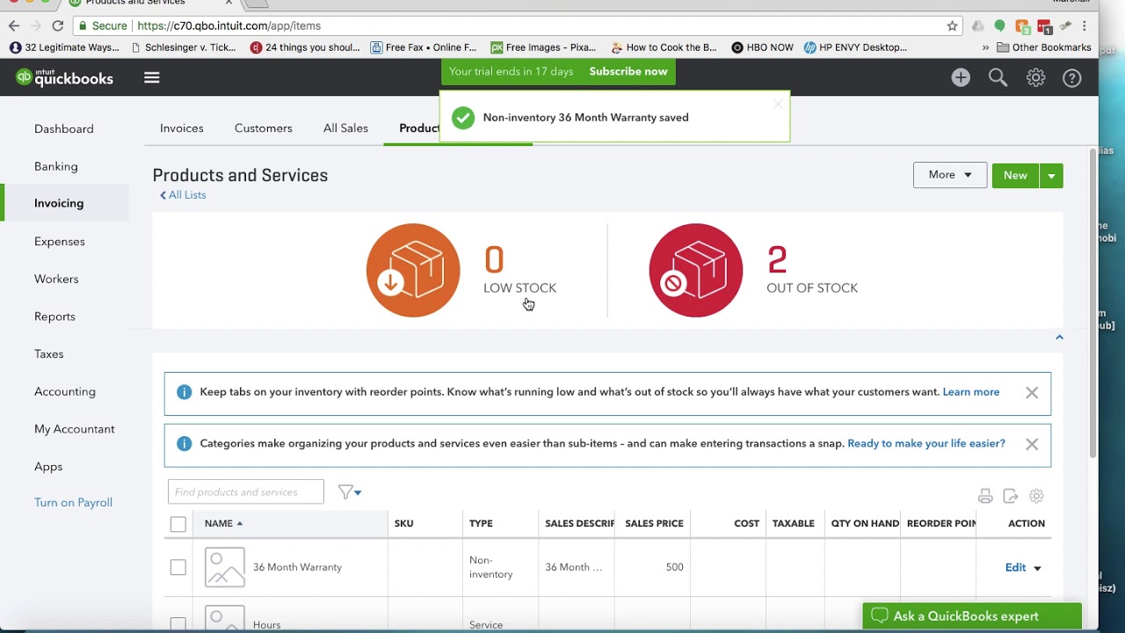
Task: Open Free Images Pixabay bookmark
Action: tap(543, 47)
